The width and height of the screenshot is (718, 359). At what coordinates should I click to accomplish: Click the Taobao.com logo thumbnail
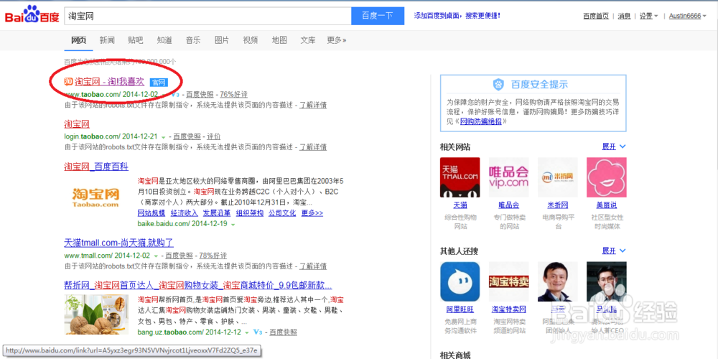95,197
